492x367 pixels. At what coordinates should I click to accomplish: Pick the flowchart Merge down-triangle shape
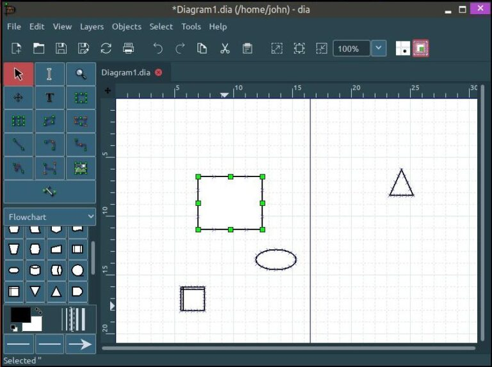(x=35, y=292)
